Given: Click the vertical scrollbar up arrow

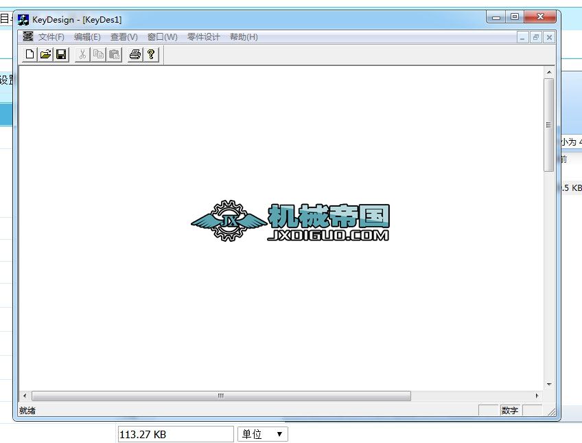Looking at the screenshot, I should (549, 72).
